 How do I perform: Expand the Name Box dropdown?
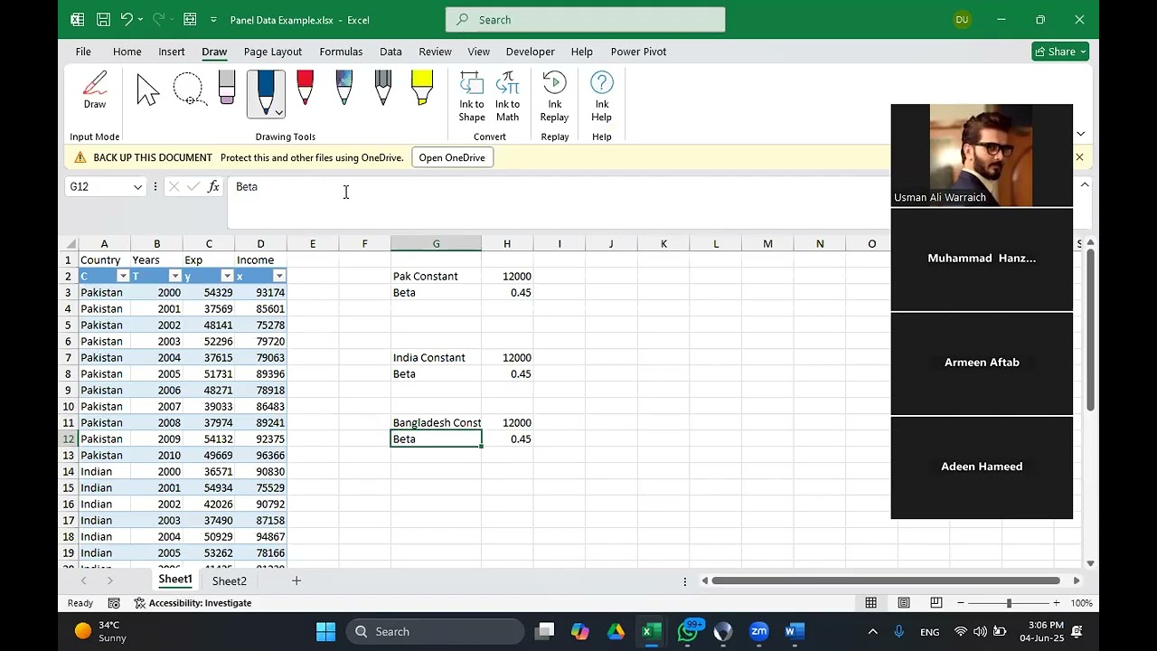(x=137, y=187)
